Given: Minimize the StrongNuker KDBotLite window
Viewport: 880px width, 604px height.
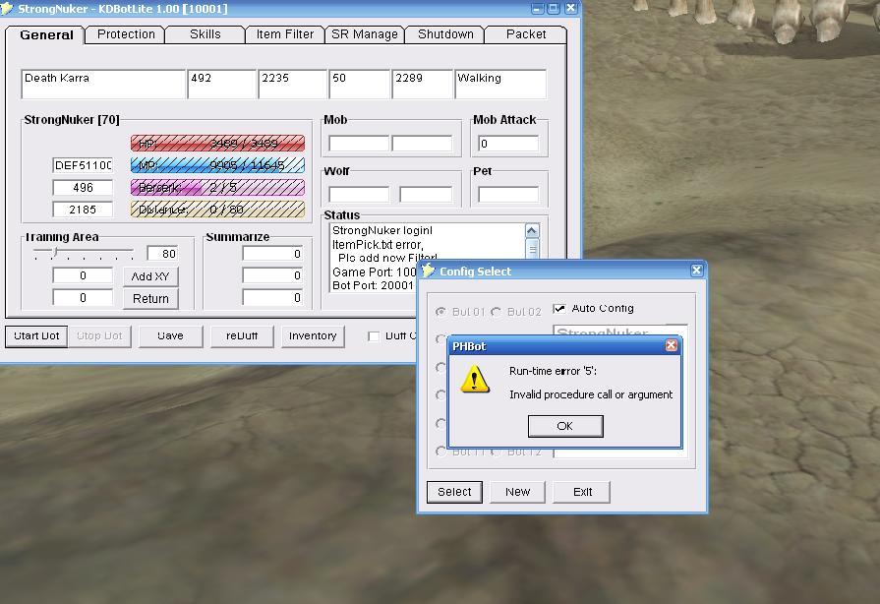Looking at the screenshot, I should (537, 9).
